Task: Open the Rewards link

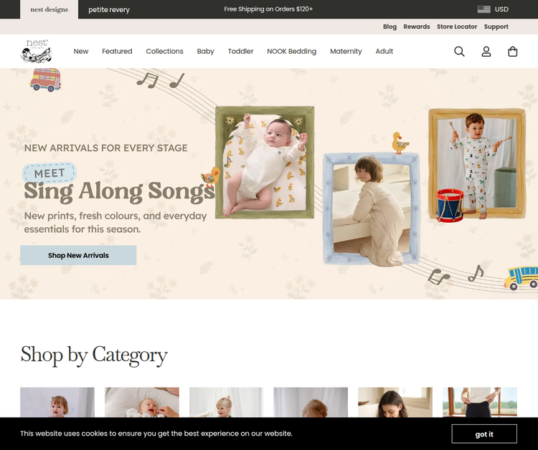Action: 417,27
